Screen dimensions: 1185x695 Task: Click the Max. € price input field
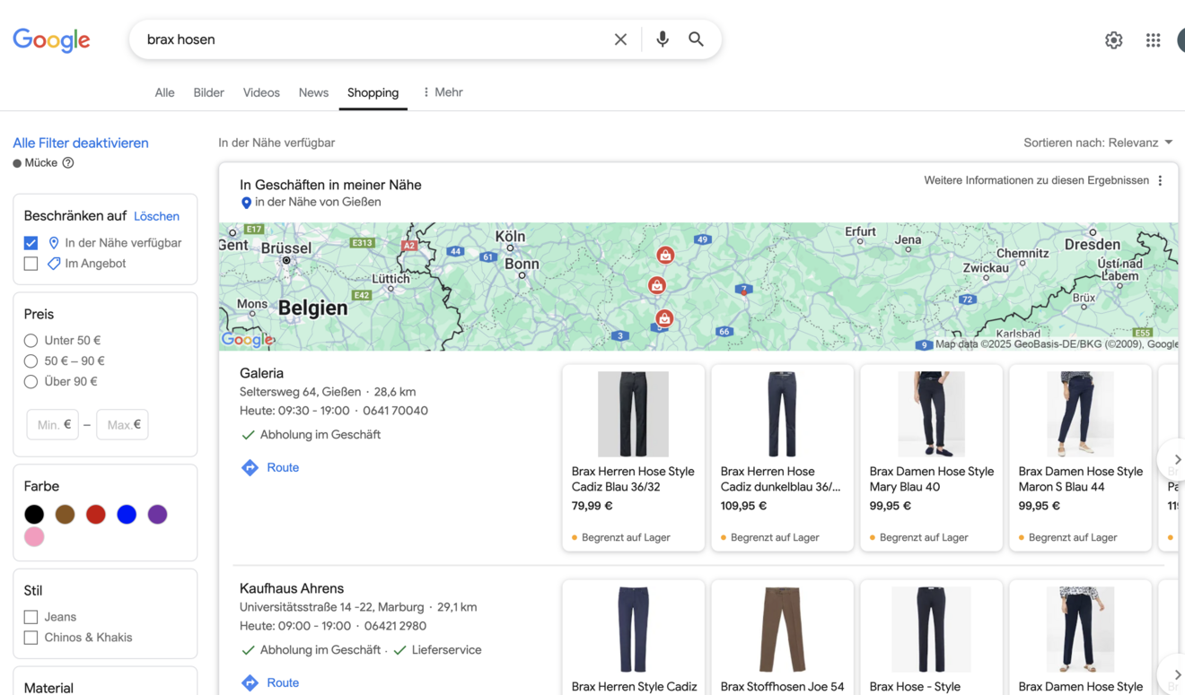[x=122, y=425]
